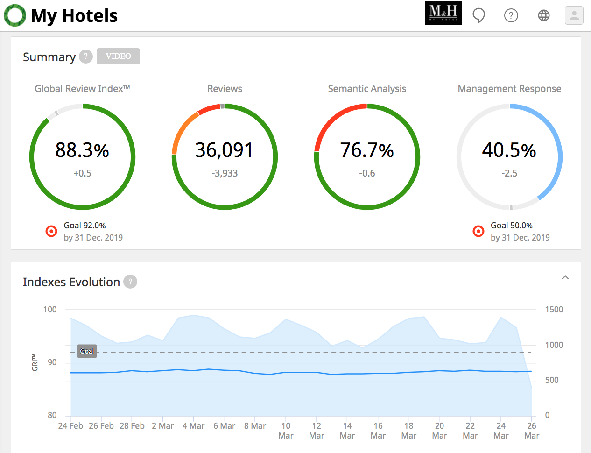Click the Management Response goal target icon
This screenshot has height=453, width=591.
click(478, 231)
